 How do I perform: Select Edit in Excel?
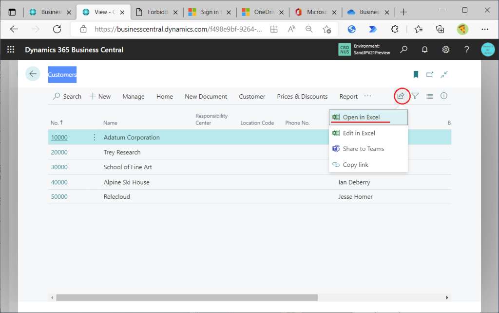[x=368, y=133]
